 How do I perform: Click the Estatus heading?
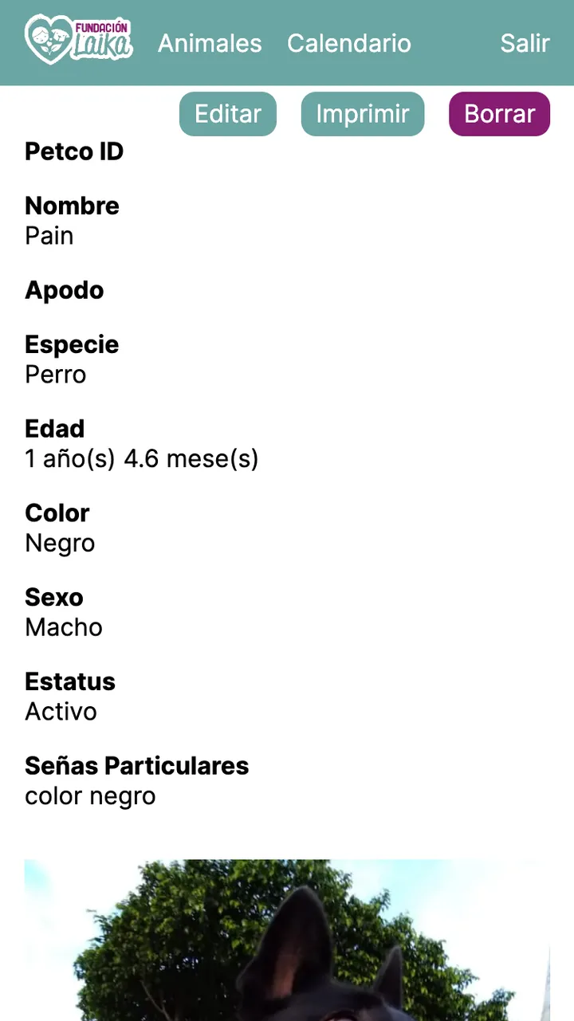70,681
